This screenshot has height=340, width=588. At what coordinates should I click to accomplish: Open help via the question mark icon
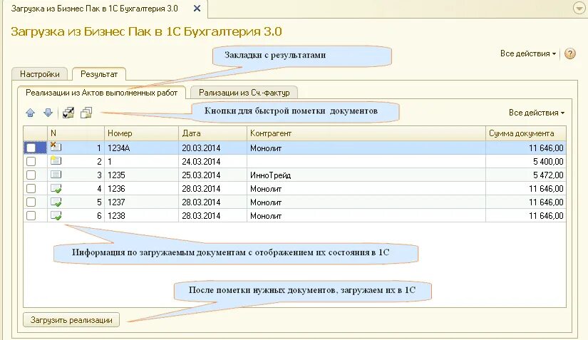coord(569,53)
